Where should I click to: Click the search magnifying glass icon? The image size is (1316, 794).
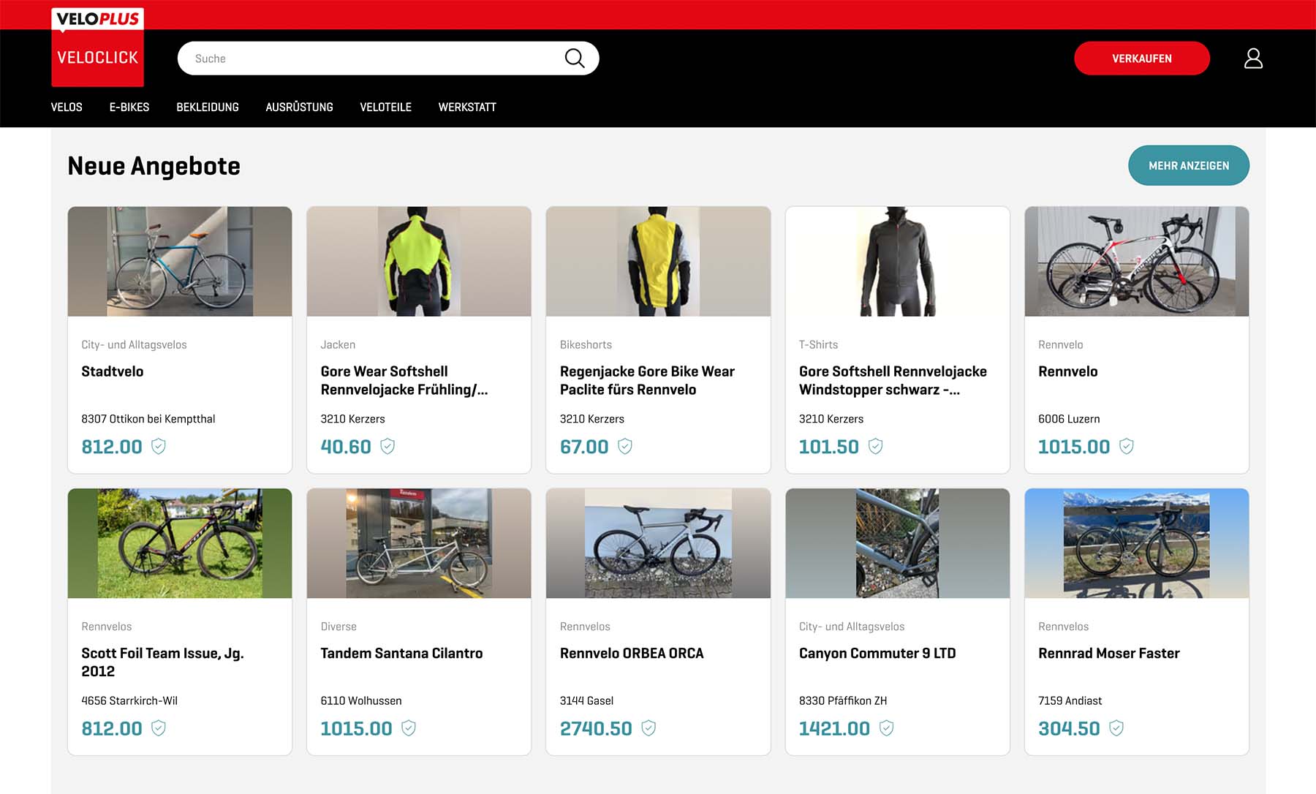575,58
